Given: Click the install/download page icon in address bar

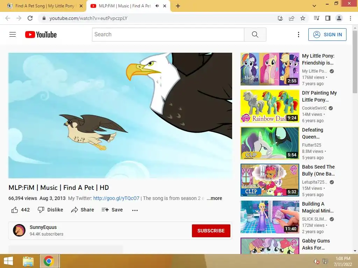Looking at the screenshot, I should point(280,18).
